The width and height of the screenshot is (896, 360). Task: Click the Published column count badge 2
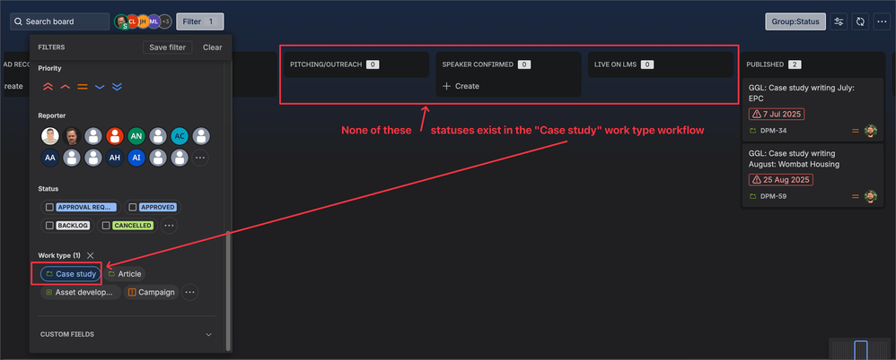(x=795, y=64)
